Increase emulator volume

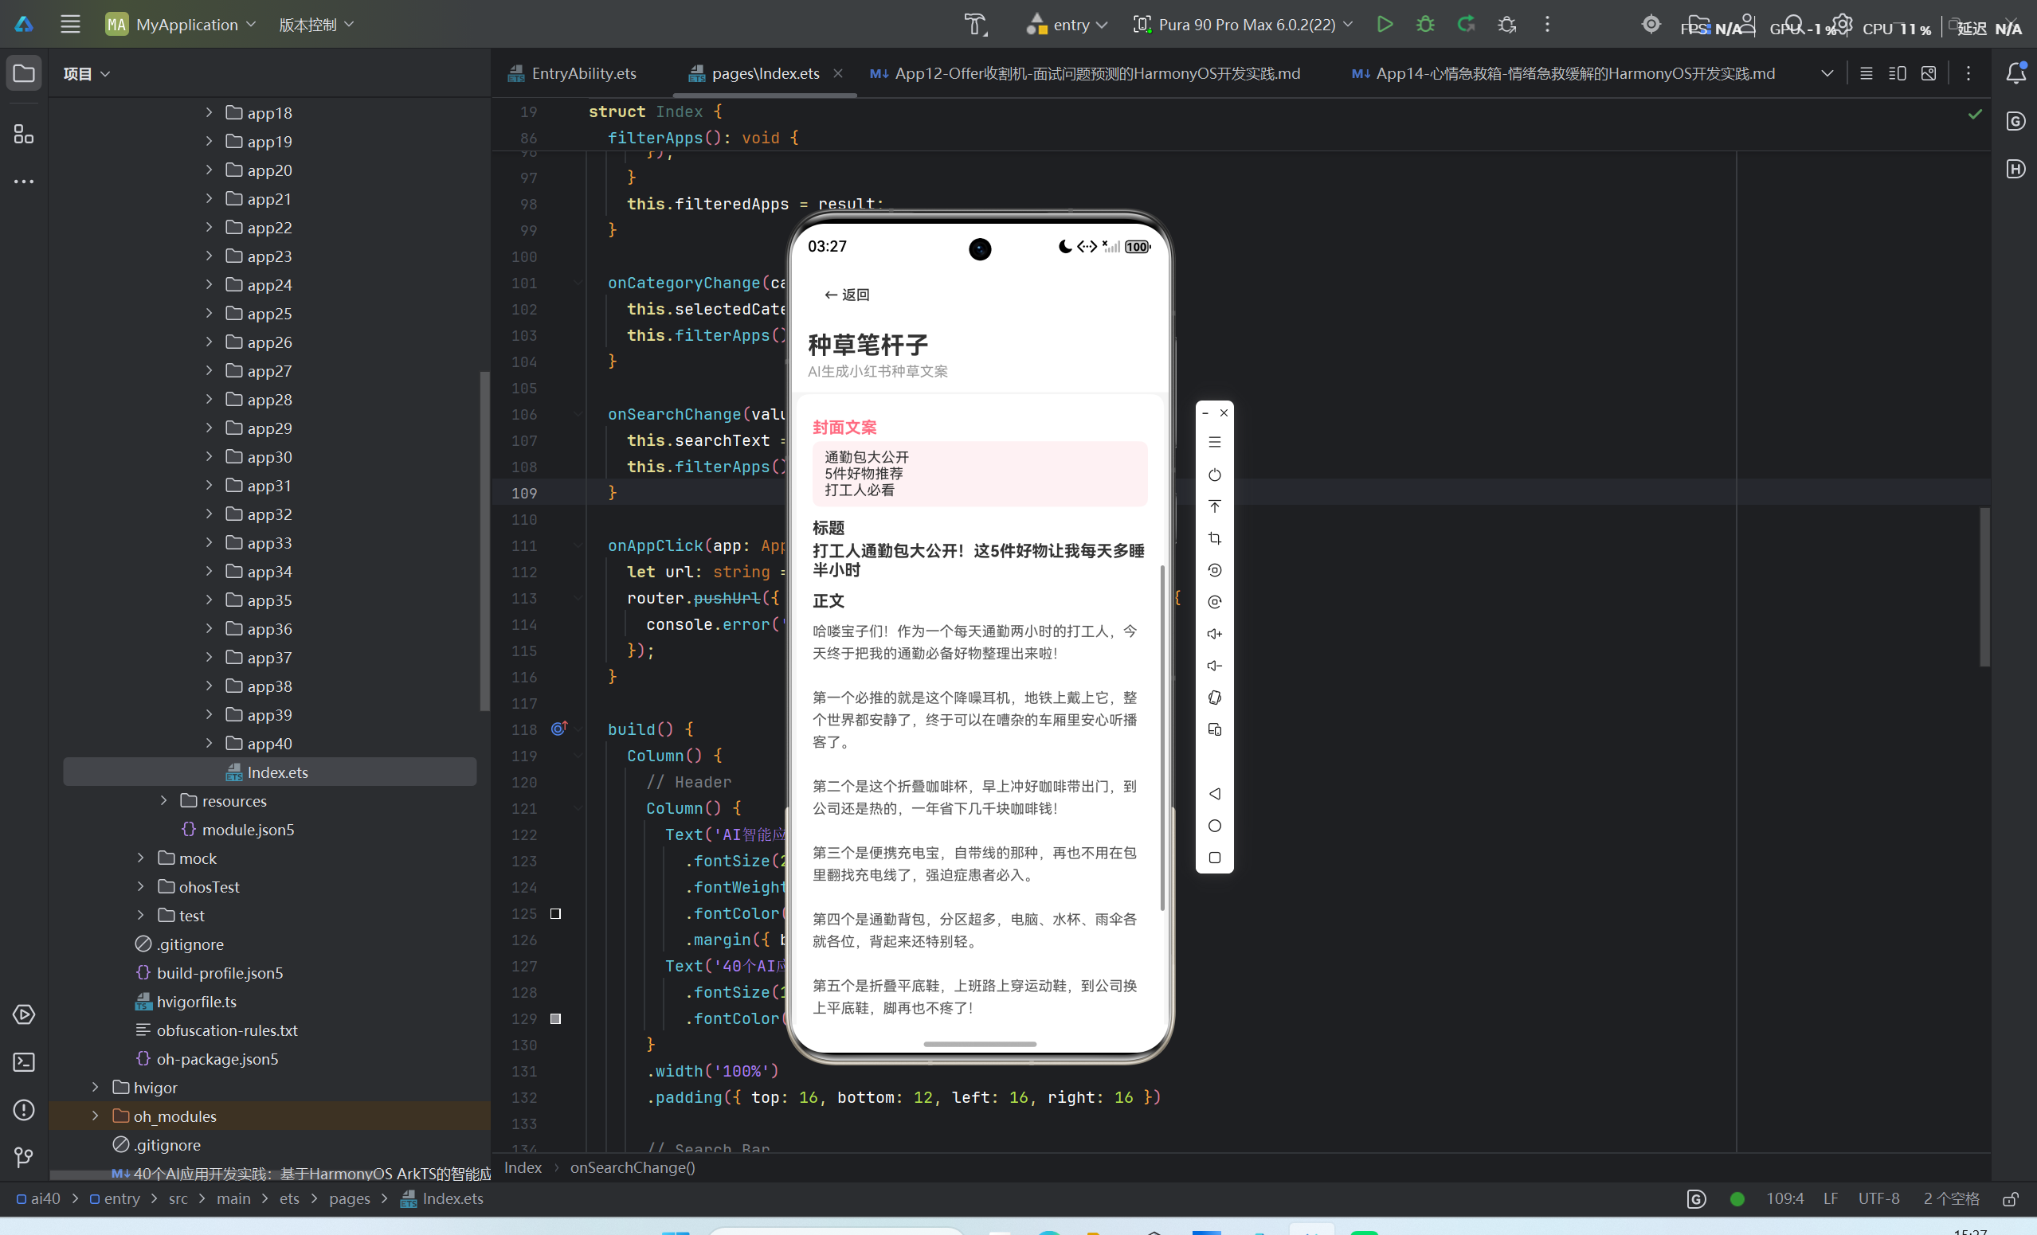pos(1214,634)
